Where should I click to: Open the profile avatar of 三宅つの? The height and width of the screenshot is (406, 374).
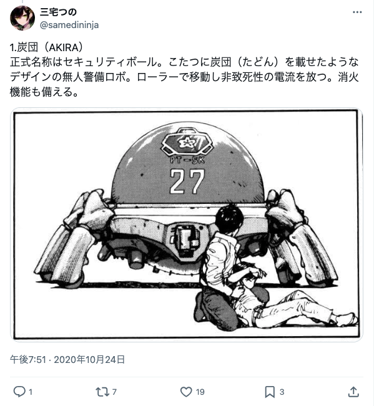pyautogui.click(x=22, y=18)
